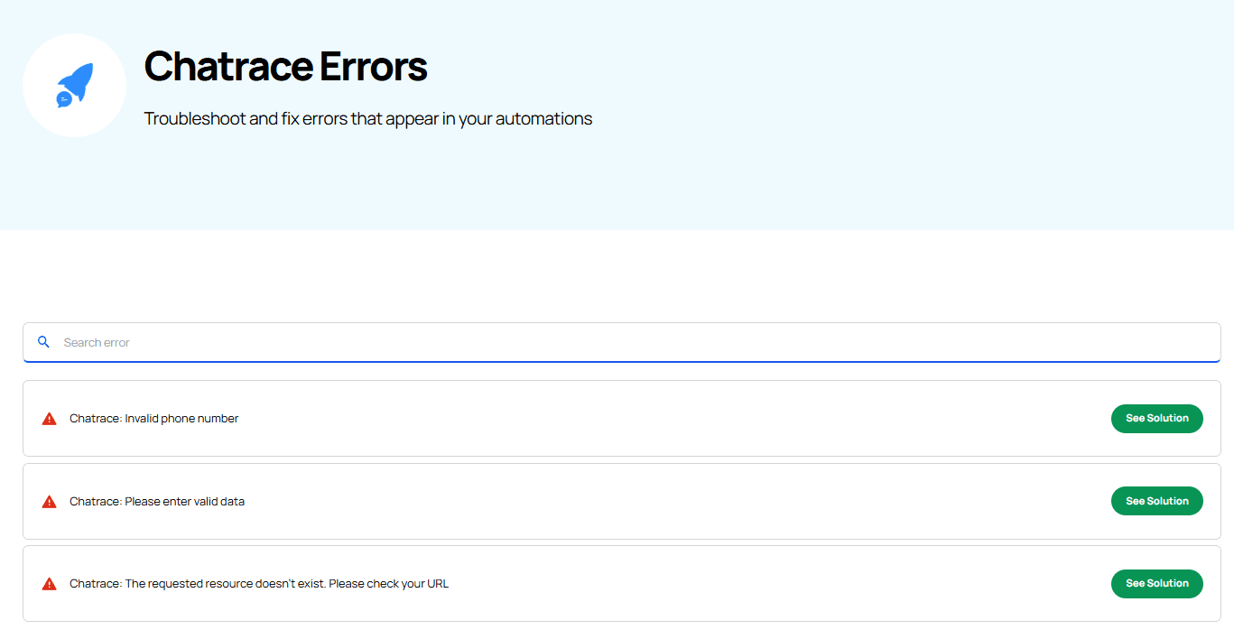Select the 'Chatrace: Invalid phone number' error text
The width and height of the screenshot is (1234, 639).
[154, 419]
